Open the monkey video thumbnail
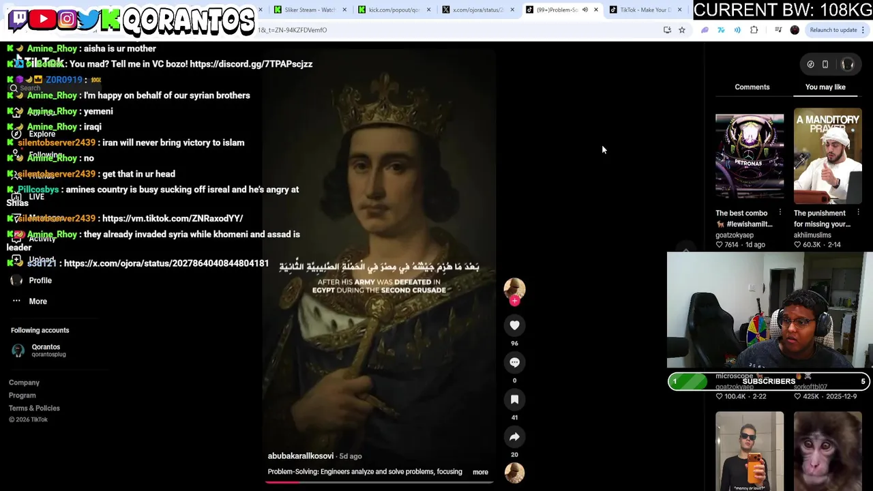Viewport: 873px width, 491px height. [x=827, y=451]
